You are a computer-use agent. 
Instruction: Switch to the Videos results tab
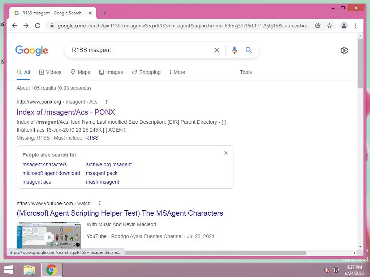tap(50, 72)
